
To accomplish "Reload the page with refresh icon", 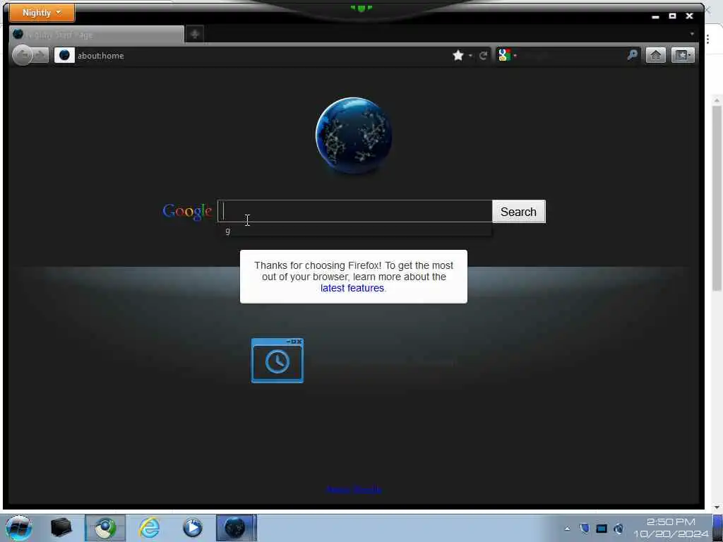I will [x=483, y=56].
